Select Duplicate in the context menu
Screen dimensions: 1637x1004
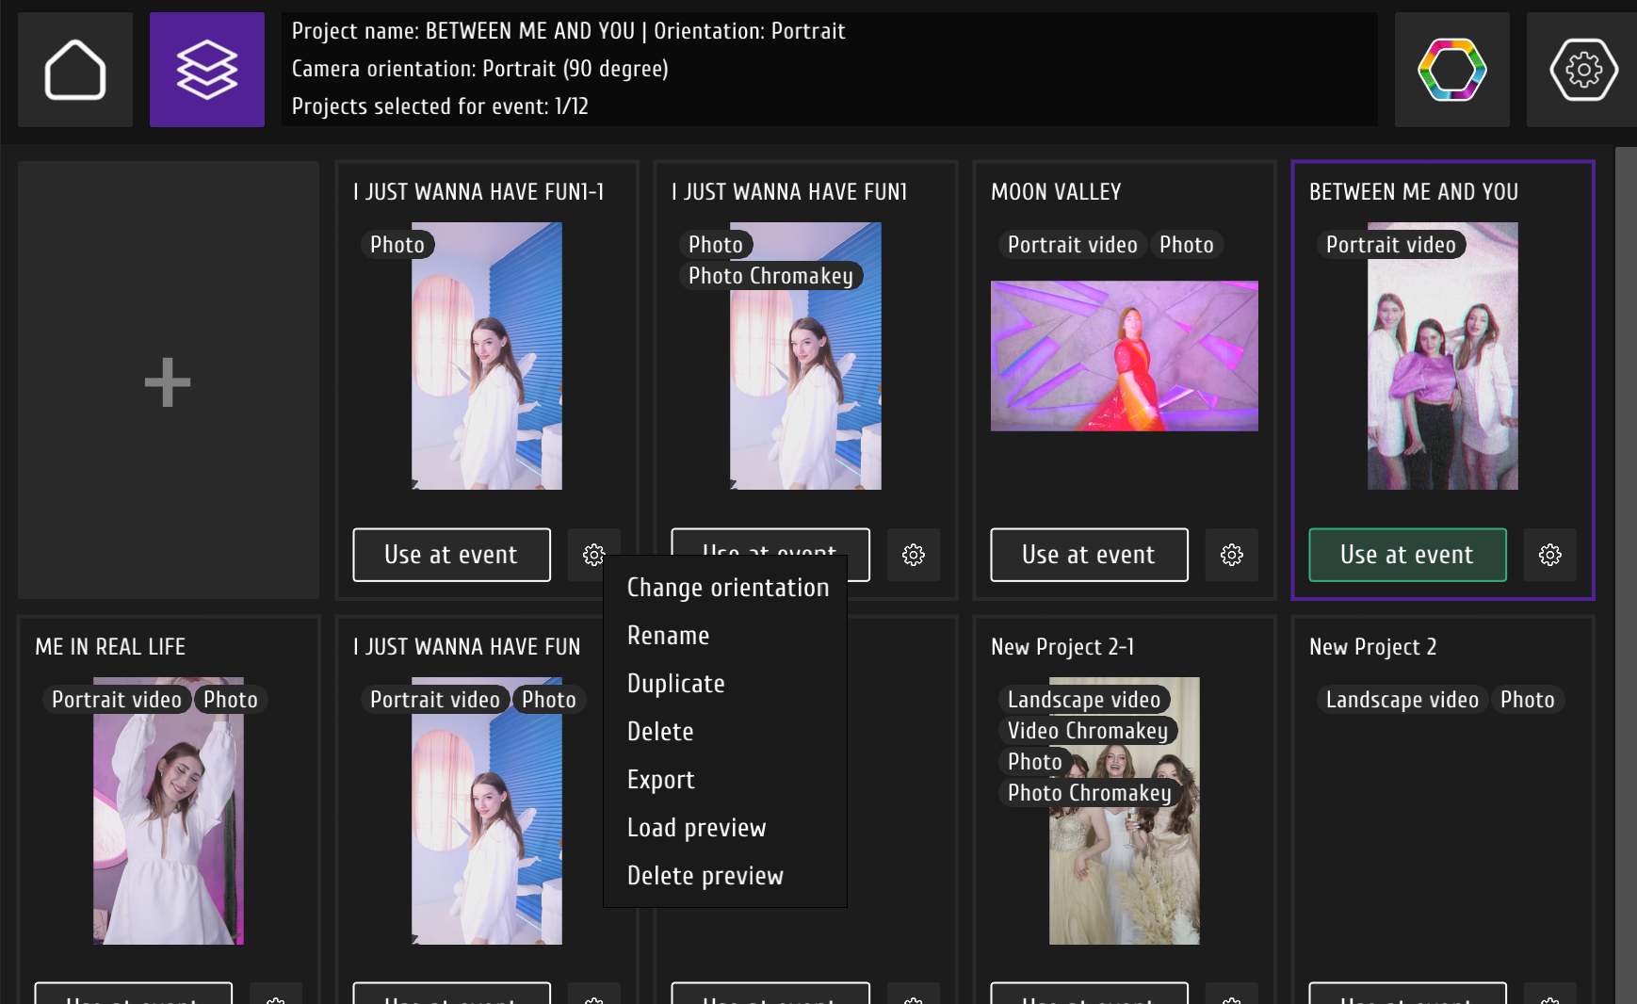(675, 684)
